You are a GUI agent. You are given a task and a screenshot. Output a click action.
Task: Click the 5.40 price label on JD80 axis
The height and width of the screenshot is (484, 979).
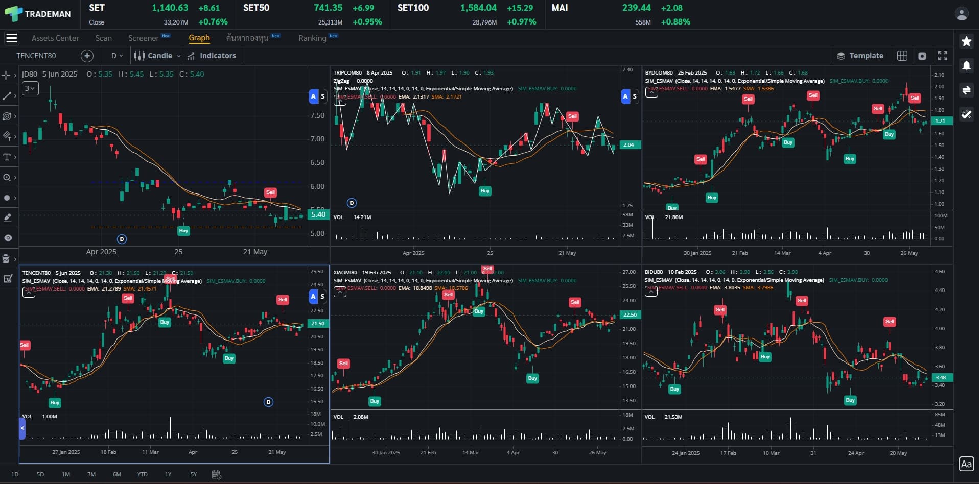(x=318, y=214)
